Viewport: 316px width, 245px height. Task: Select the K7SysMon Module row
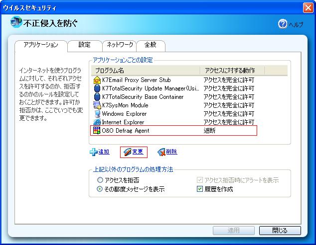point(174,105)
